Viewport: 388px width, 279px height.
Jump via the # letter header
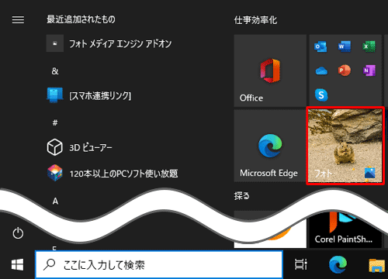pos(55,122)
